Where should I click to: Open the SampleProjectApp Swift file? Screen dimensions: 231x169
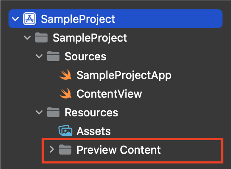click(x=124, y=76)
